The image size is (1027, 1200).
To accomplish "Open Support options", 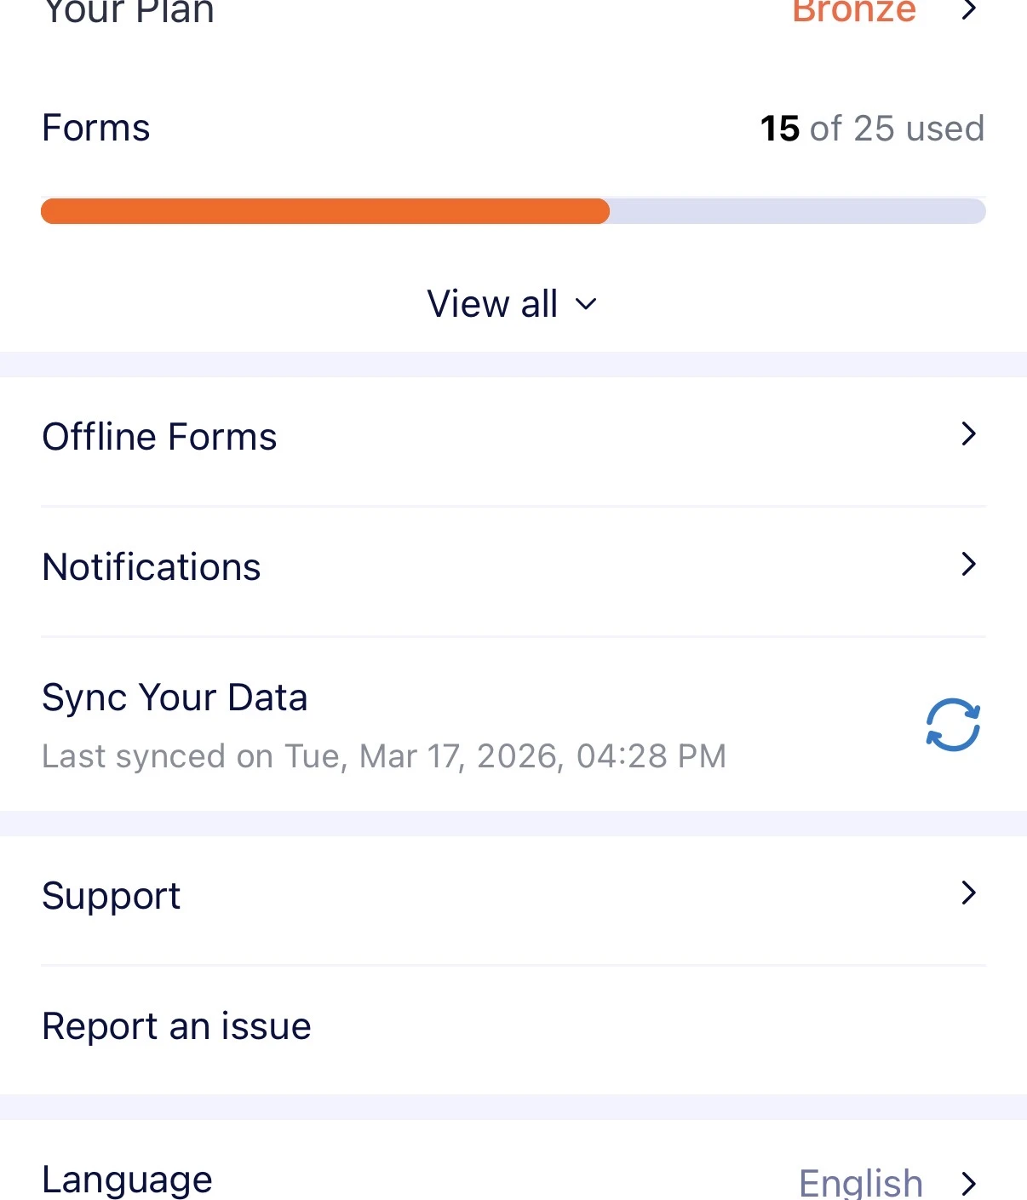I will pos(112,895).
